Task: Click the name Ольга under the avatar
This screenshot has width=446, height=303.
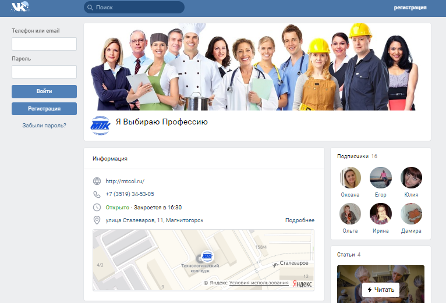Action: tap(350, 231)
